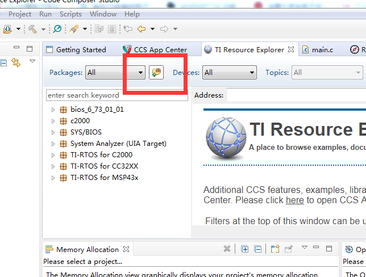Click the pin view icon in Memory Allocation
Screen dimensions: 366x277
[x=289, y=249]
